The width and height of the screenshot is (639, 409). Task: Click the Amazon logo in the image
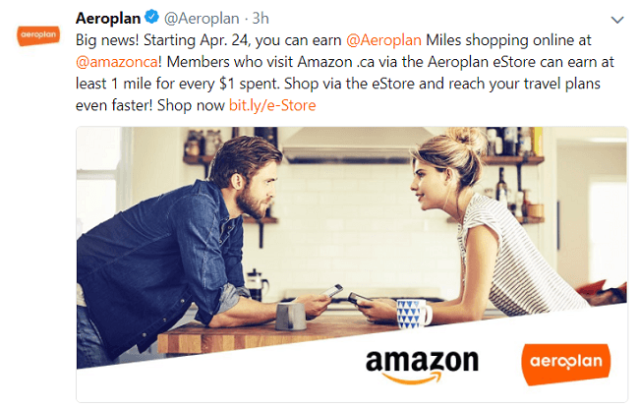coord(422,366)
